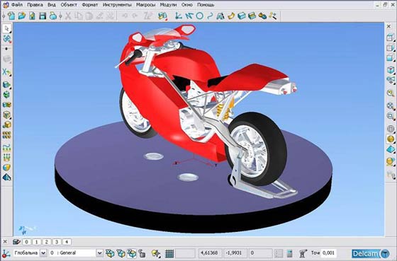Click level button 3
The image size is (397, 261).
(x=57, y=242)
